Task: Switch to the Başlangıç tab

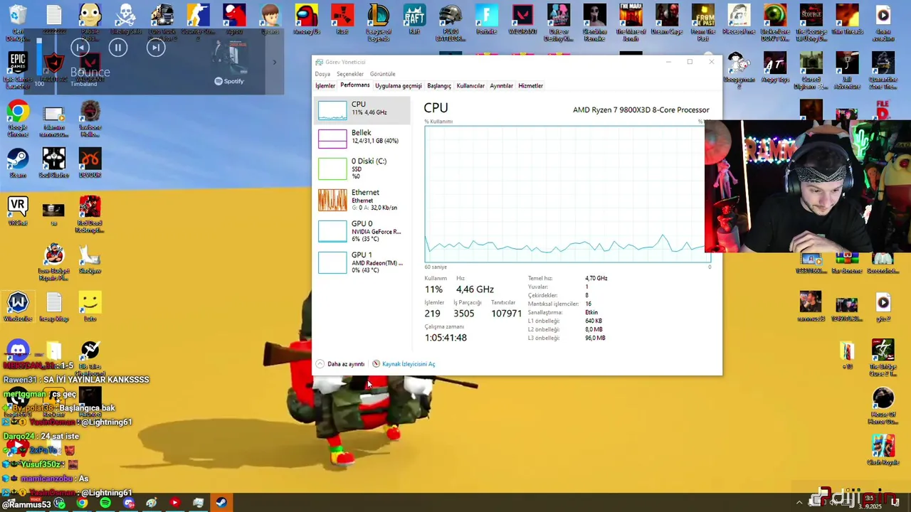Action: tap(439, 86)
